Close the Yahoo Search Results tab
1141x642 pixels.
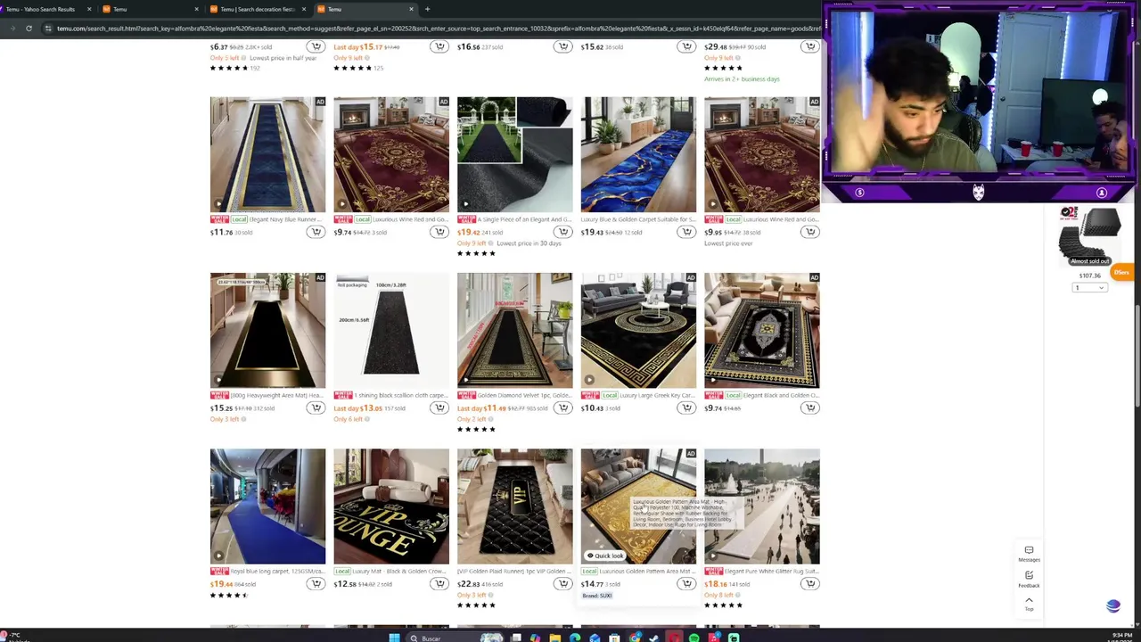pyautogui.click(x=89, y=9)
